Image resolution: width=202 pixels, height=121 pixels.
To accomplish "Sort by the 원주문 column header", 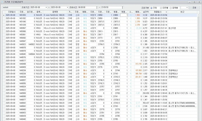I will (x=31, y=12).
